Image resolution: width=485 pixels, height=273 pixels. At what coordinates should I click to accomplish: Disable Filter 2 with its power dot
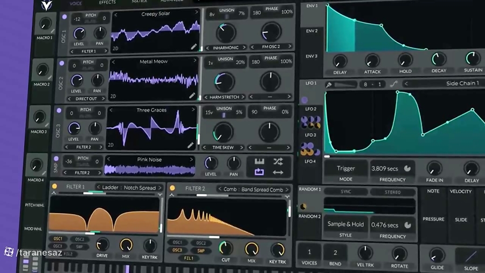(x=172, y=188)
